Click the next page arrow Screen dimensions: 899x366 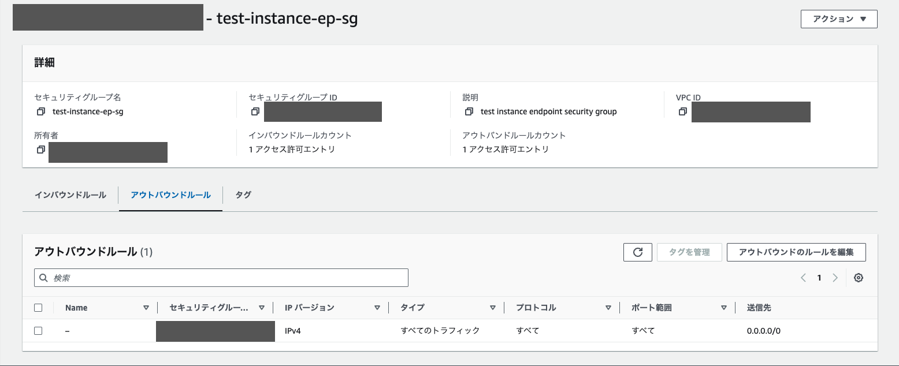pos(835,278)
